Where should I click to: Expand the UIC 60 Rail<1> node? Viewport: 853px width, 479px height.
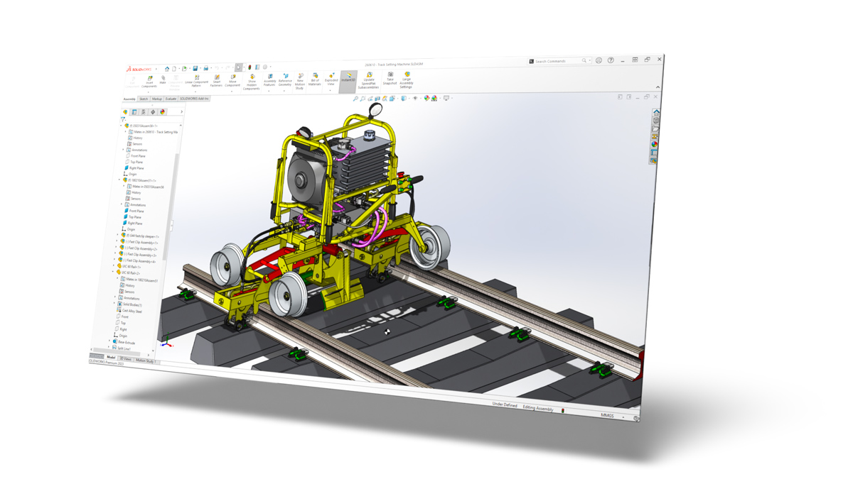tap(113, 266)
